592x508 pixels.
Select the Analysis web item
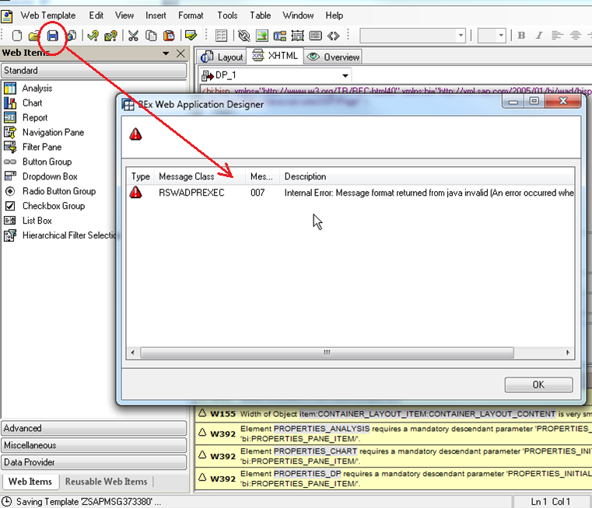[28, 89]
